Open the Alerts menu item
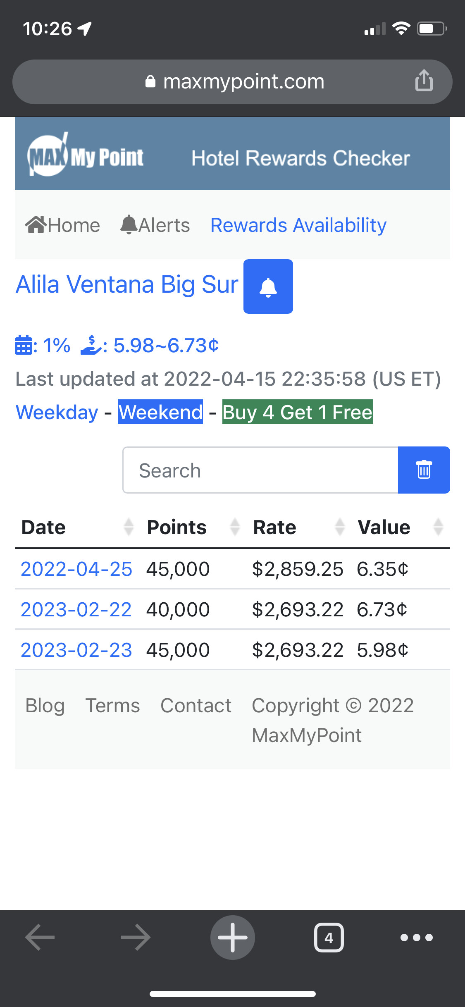Screen dimensions: 465x1007 coord(155,225)
